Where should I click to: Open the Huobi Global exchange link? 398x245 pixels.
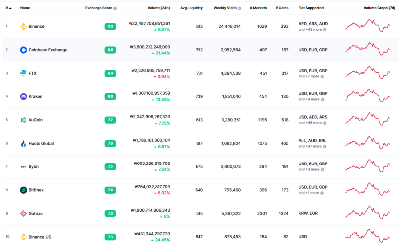point(41,143)
